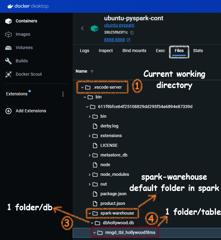221x240 pixels.
Task: Click the mngd_tbl_hollywoodfilms folder name
Action: (x=130, y=232)
